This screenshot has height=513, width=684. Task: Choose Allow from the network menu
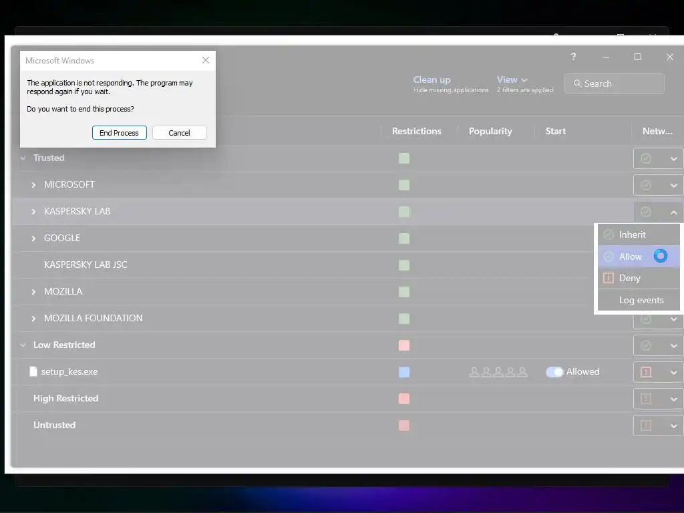click(639, 256)
